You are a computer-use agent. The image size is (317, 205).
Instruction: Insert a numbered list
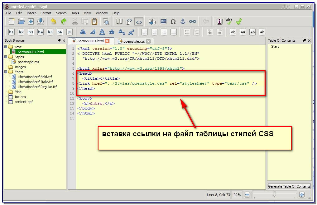pos(196,32)
